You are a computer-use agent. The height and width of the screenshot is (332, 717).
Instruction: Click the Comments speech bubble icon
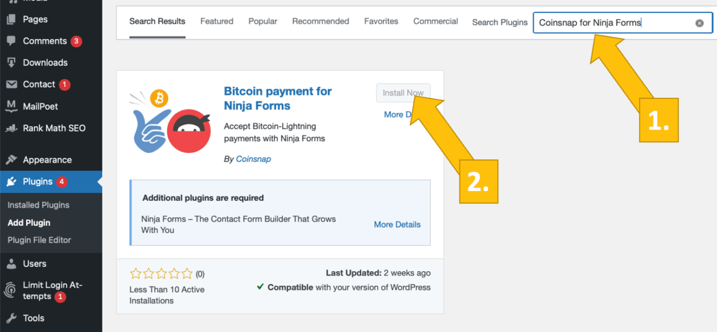coord(11,41)
